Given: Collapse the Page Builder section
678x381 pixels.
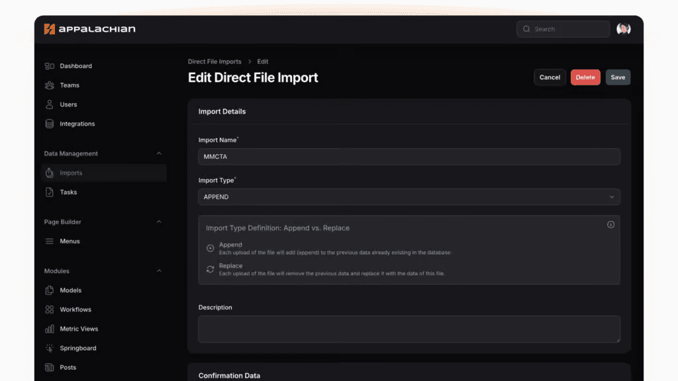Looking at the screenshot, I should 159,222.
